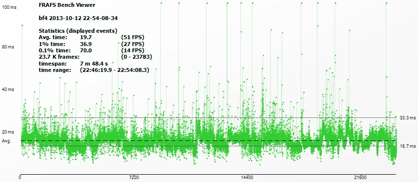
Task: Click the FRAFS Bench Viewer title
Action: (x=67, y=5)
